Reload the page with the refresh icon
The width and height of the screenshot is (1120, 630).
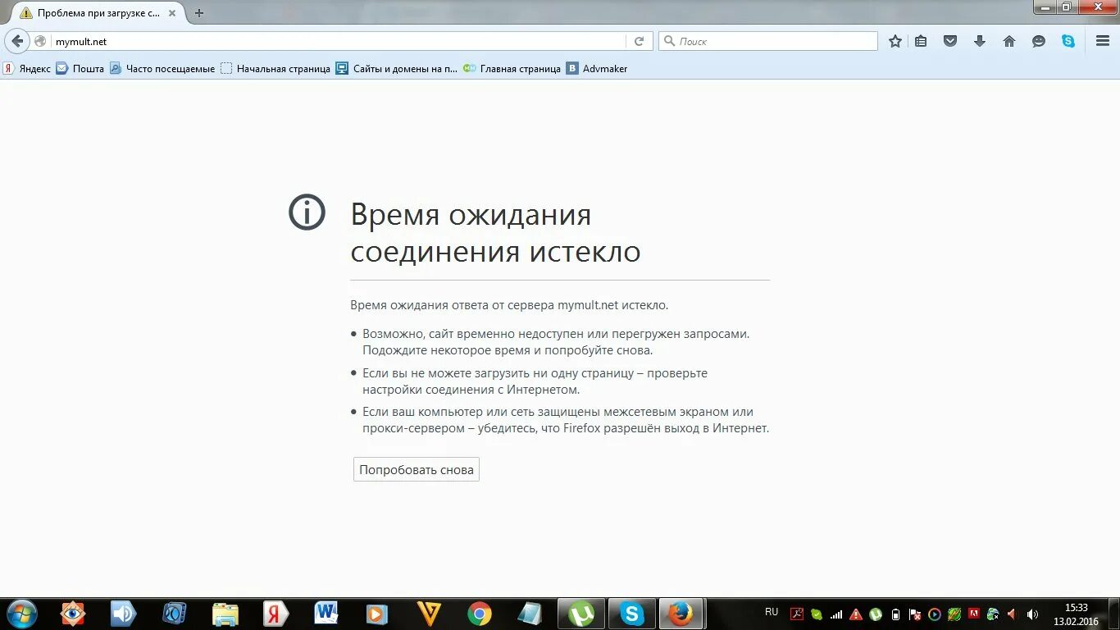tap(640, 41)
